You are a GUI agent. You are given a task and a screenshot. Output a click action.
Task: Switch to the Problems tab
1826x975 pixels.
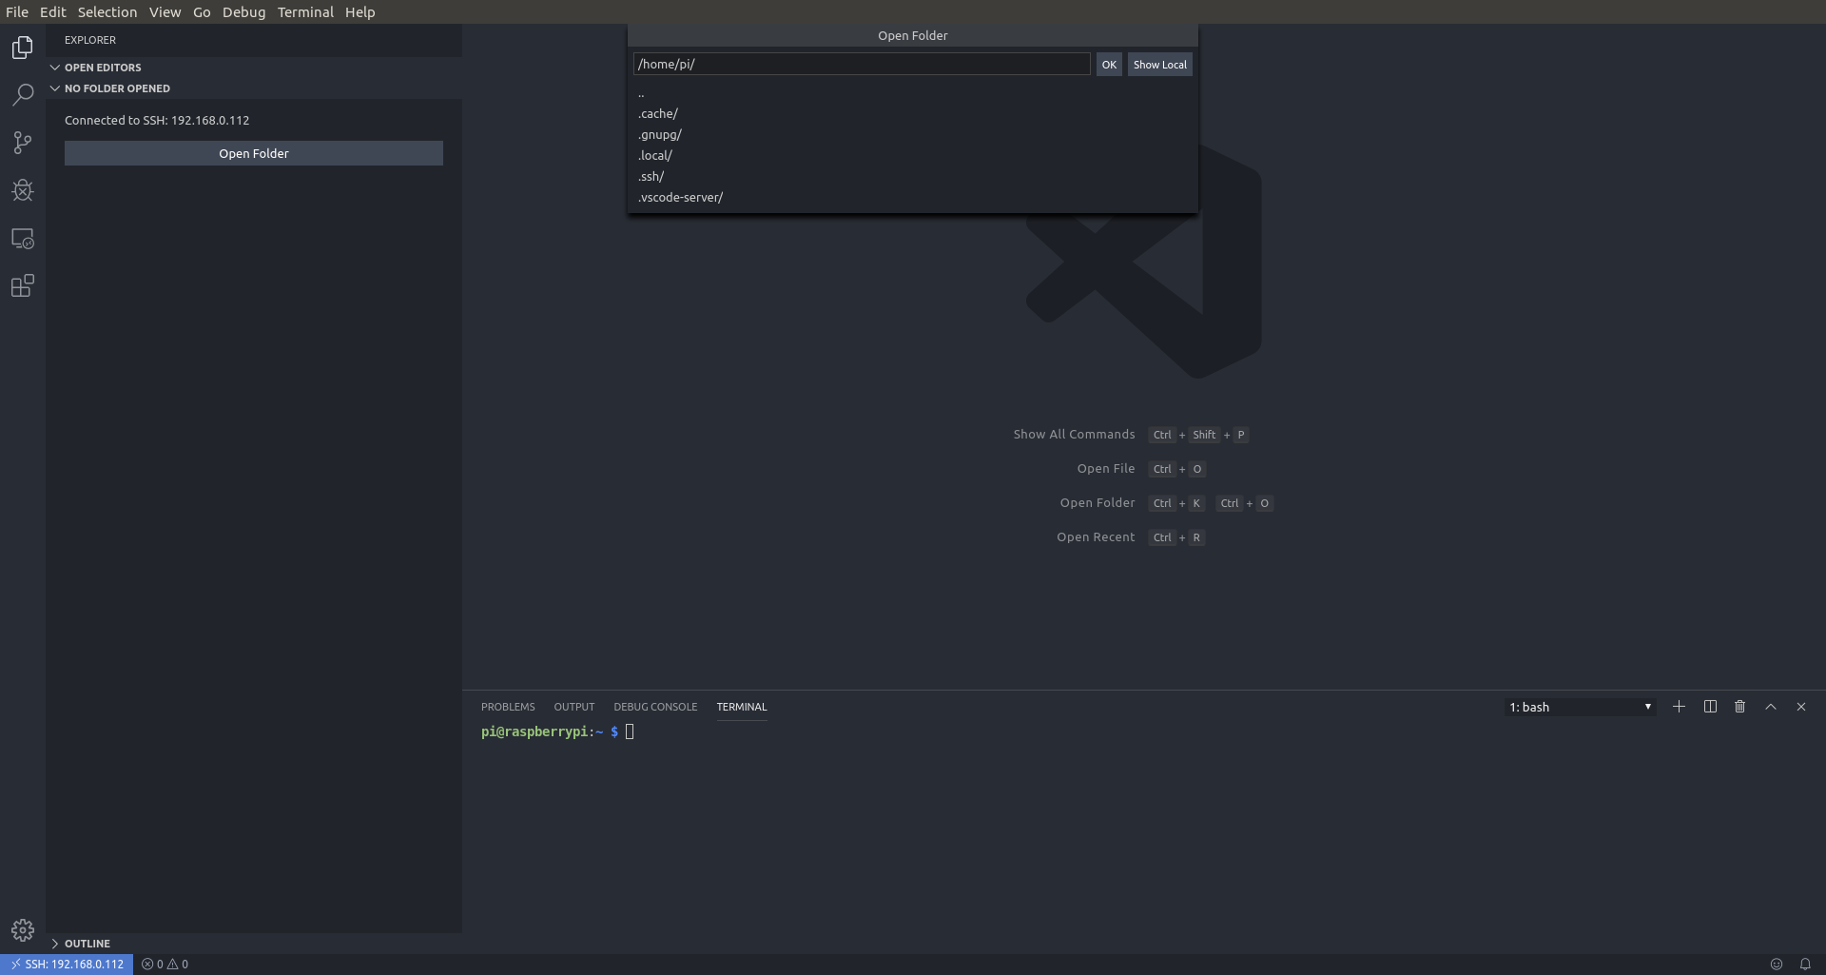(508, 707)
